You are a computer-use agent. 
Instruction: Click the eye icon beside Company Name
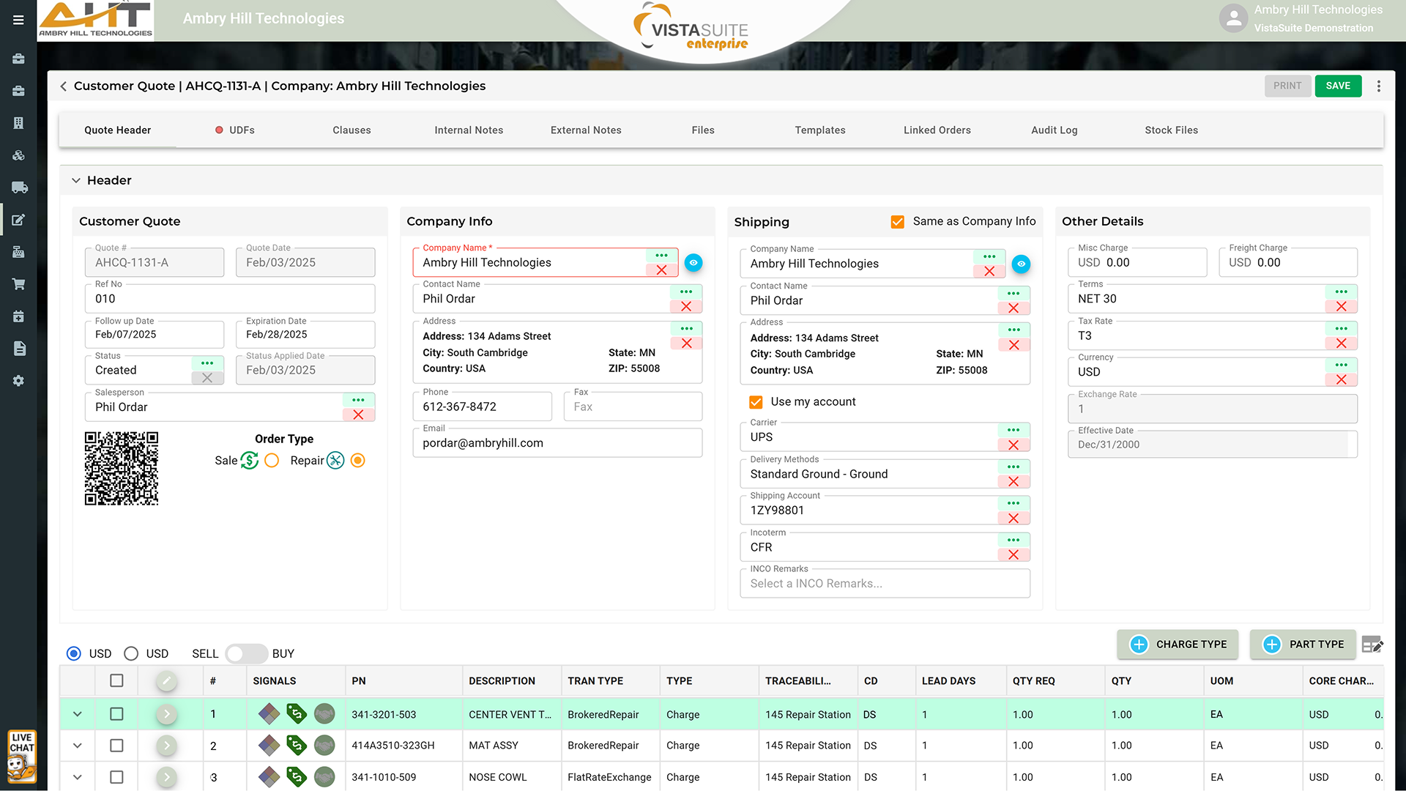pos(693,263)
